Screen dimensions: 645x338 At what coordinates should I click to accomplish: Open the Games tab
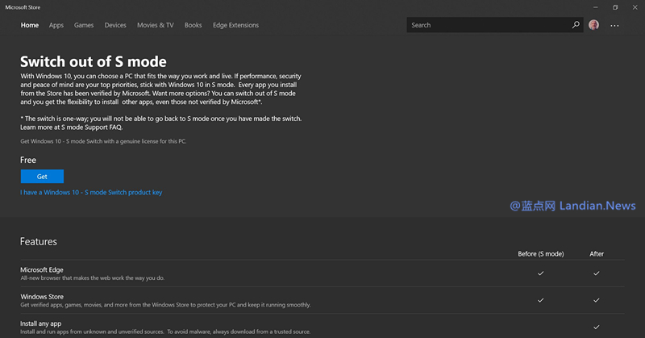84,25
